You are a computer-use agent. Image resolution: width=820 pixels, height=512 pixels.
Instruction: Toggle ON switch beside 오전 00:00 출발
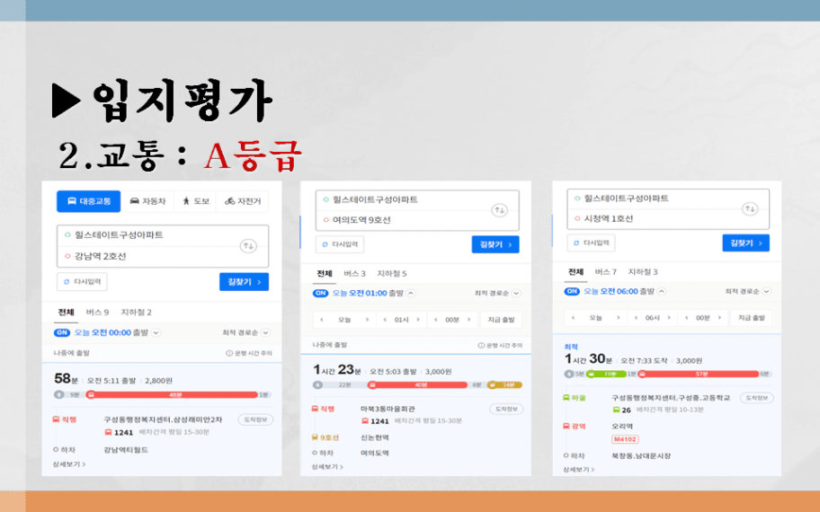pos(62,332)
